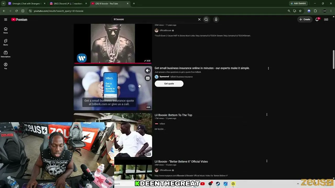Open the YouTube icon in the taskbar
335x188 pixels.
tap(203, 184)
